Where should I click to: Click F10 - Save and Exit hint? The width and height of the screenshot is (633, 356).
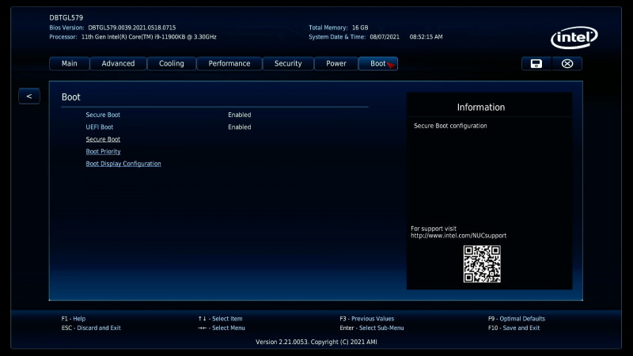[514, 328]
